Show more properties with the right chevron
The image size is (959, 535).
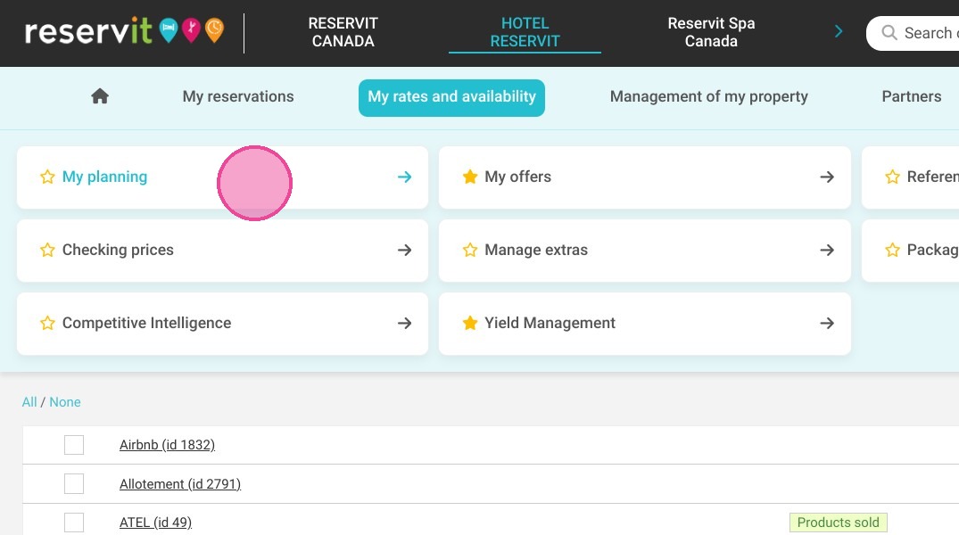click(x=839, y=31)
